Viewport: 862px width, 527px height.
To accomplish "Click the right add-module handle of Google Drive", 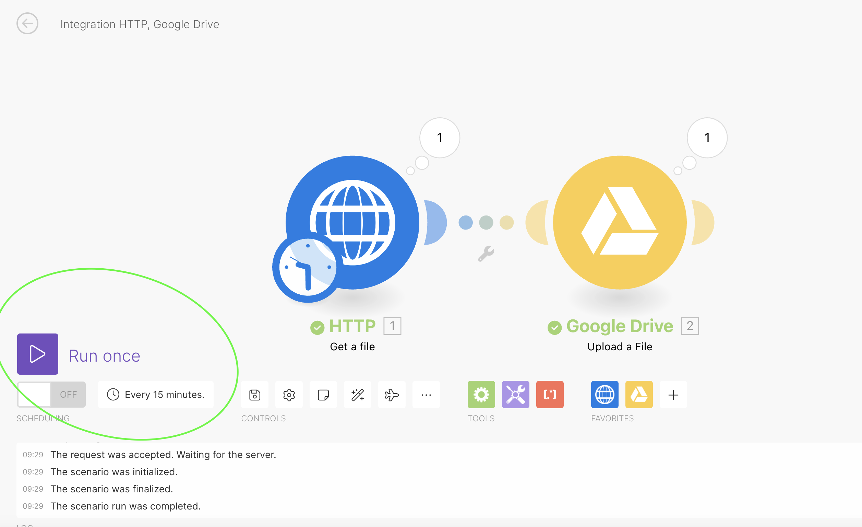I will pyautogui.click(x=703, y=223).
